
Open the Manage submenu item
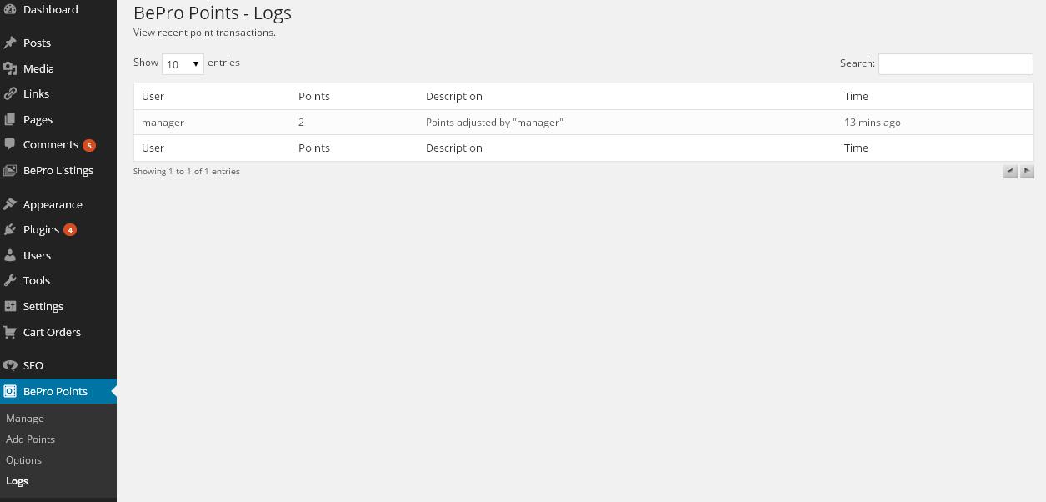[x=25, y=419]
